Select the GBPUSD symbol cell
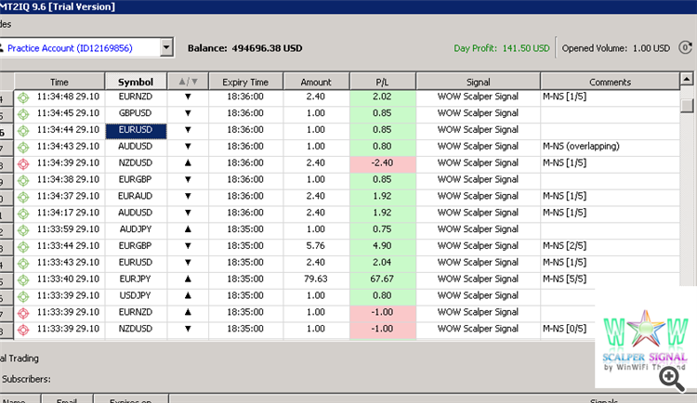The width and height of the screenshot is (697, 403). [x=136, y=113]
